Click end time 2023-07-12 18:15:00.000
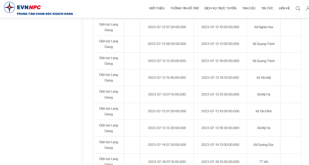The height and width of the screenshot is (165, 309). [x=220, y=78]
